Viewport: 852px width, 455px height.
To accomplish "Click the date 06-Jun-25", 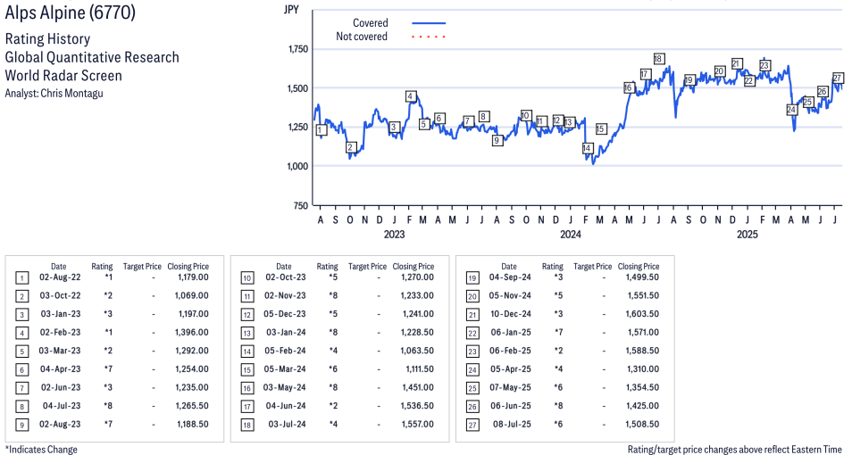I will click(x=511, y=406).
